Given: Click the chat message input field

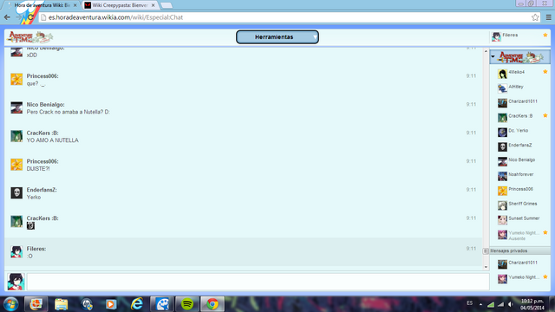Looking at the screenshot, I should coord(258,282).
